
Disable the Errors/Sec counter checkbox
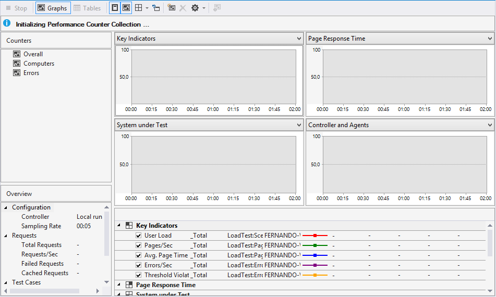(x=139, y=265)
